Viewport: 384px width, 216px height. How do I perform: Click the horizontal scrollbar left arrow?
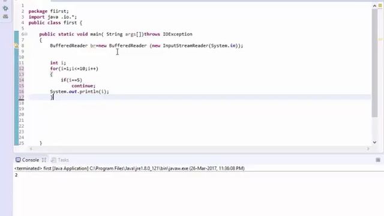[x=31, y=149]
